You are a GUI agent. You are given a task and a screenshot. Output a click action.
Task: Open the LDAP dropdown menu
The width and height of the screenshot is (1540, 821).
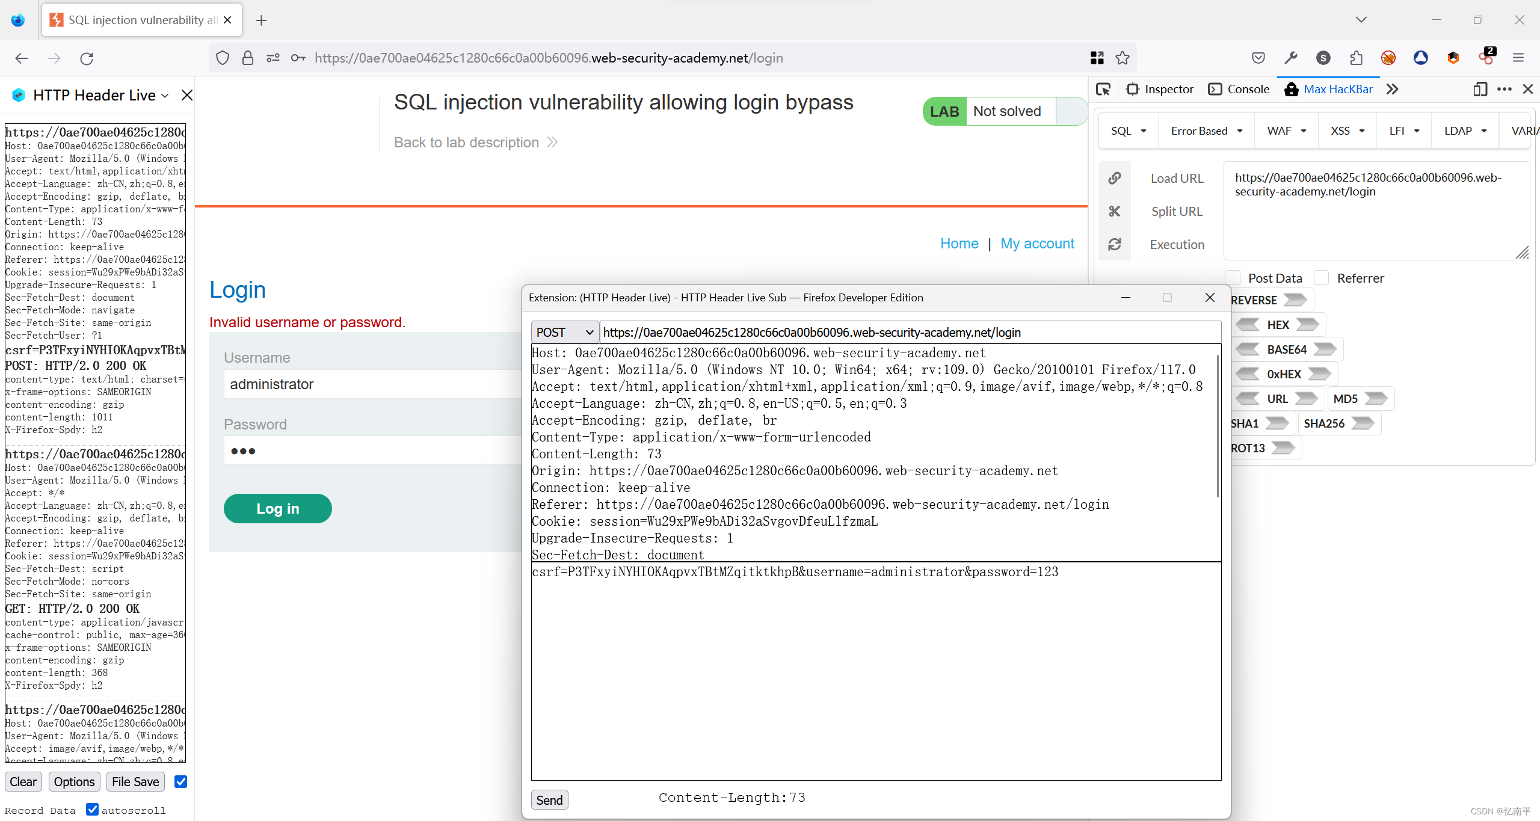(x=1465, y=131)
